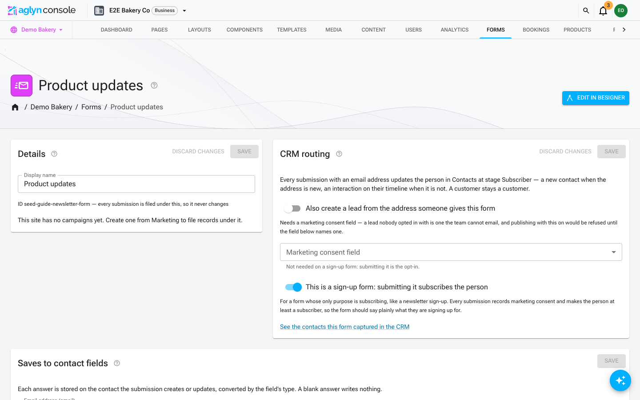Open the Layouts tab
Viewport: 640px width, 400px height.
click(200, 30)
